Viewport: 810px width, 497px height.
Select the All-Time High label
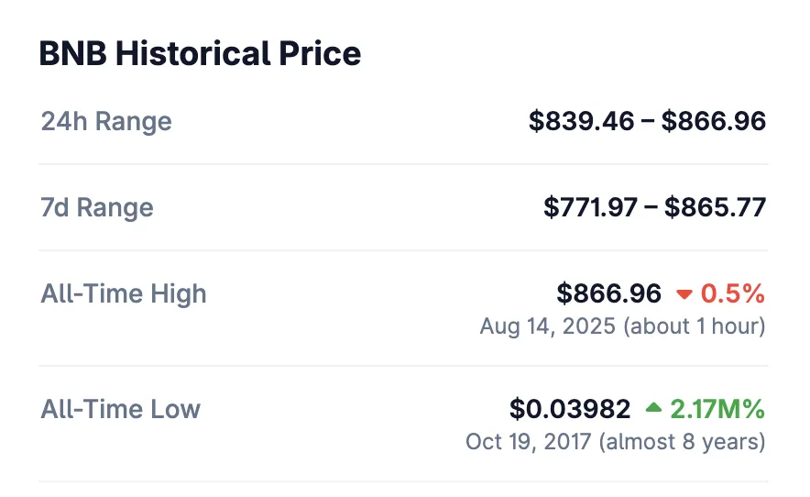pos(124,294)
